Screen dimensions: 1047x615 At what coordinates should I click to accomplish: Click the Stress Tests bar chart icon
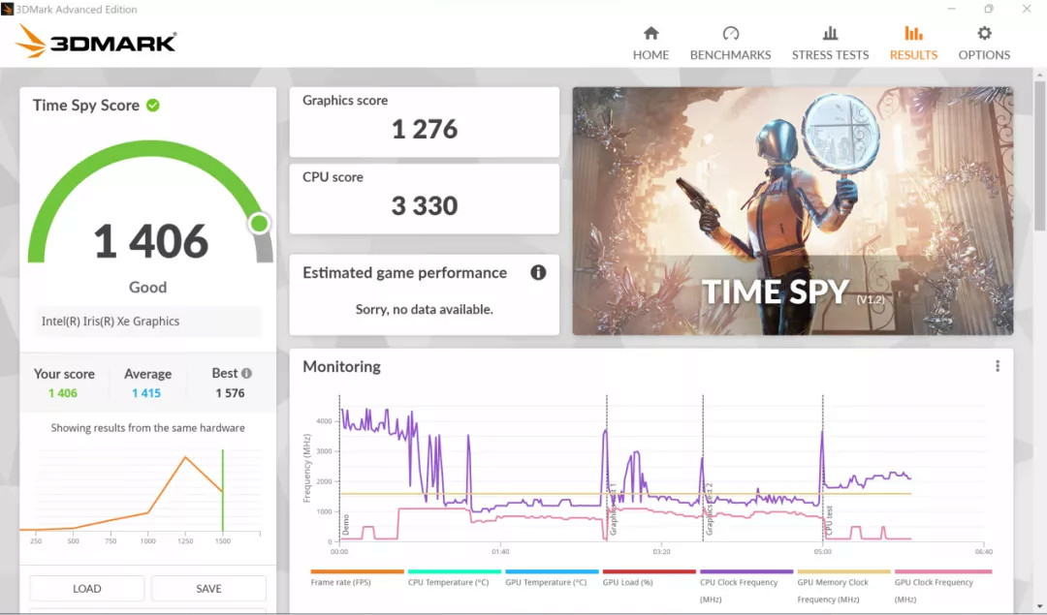pyautogui.click(x=830, y=33)
